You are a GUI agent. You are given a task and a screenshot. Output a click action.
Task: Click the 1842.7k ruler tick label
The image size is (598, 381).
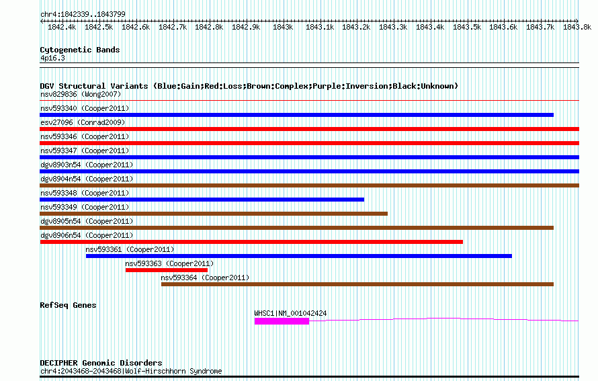coord(173,27)
